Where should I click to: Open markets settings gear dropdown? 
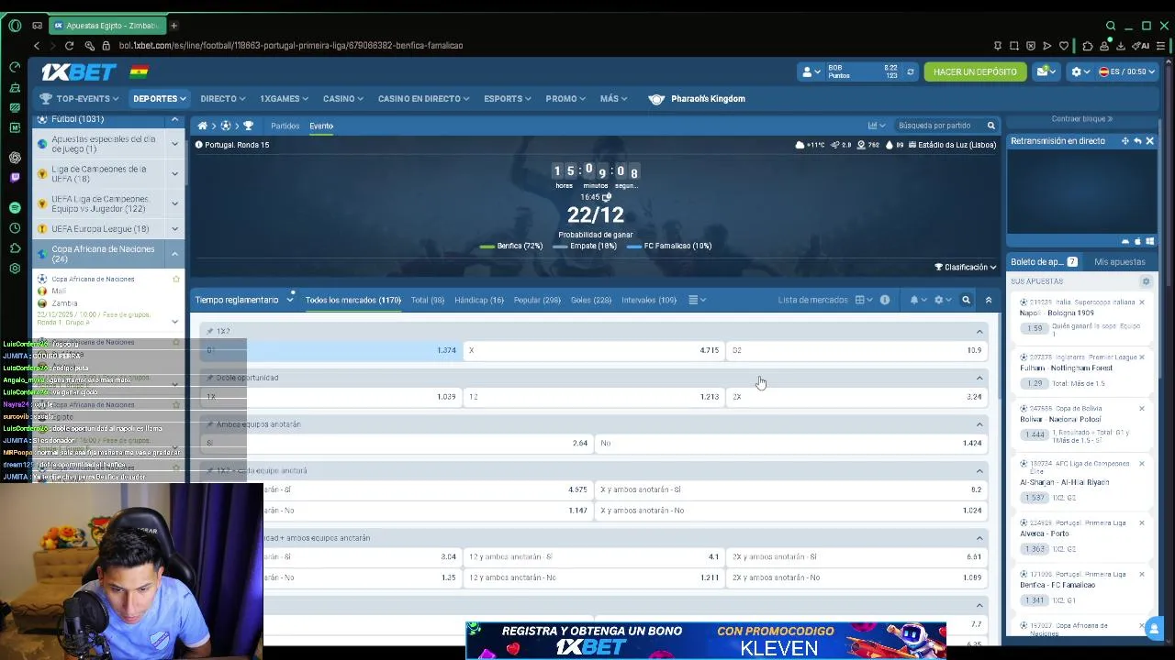pos(941,300)
